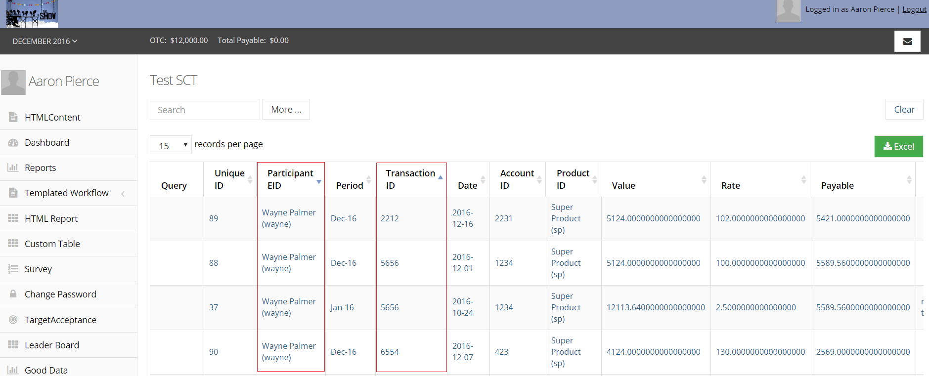This screenshot has height=376, width=929.
Task: Expand the Templated Workflow menu chevron
Action: (123, 194)
